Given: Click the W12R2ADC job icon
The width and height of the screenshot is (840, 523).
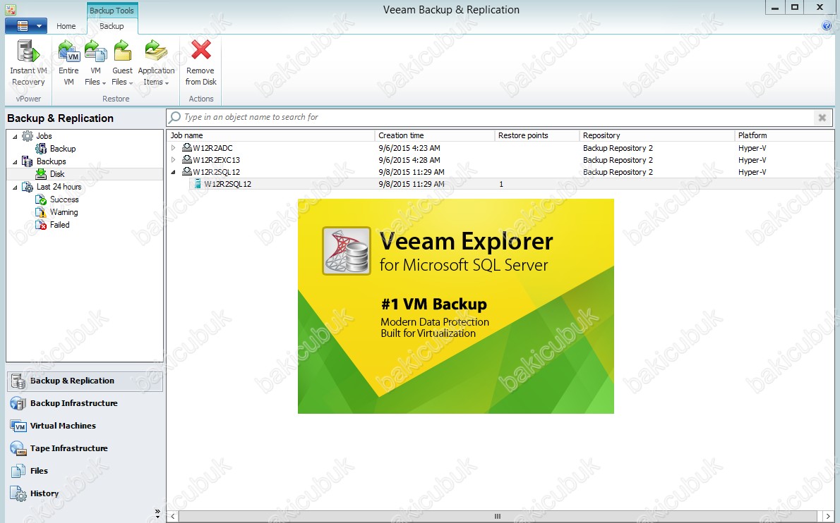Looking at the screenshot, I should coord(187,147).
